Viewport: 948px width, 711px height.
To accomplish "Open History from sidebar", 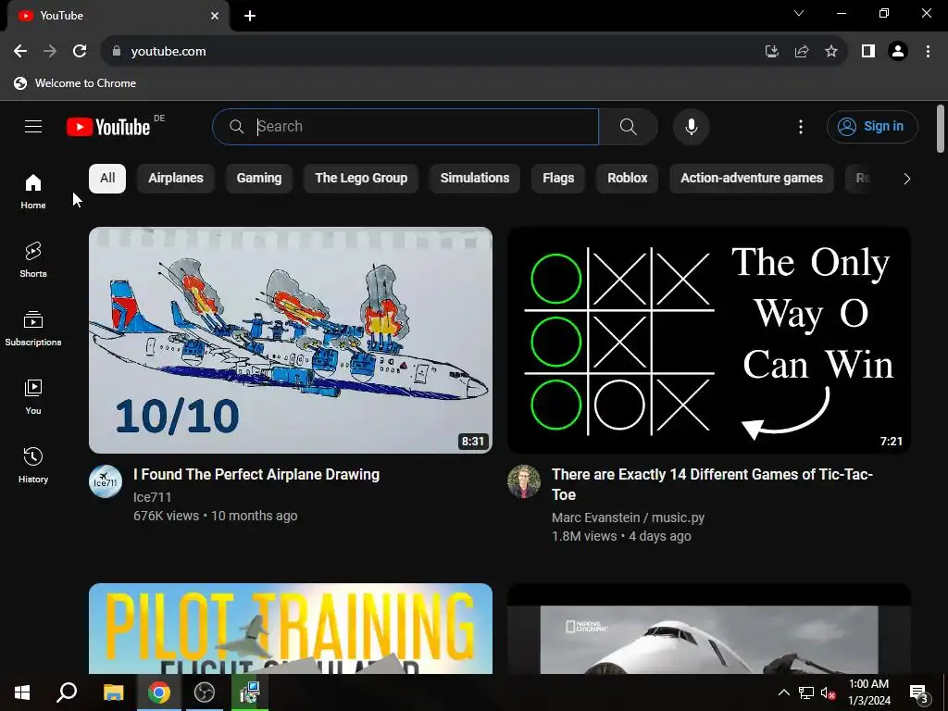I will (x=33, y=465).
